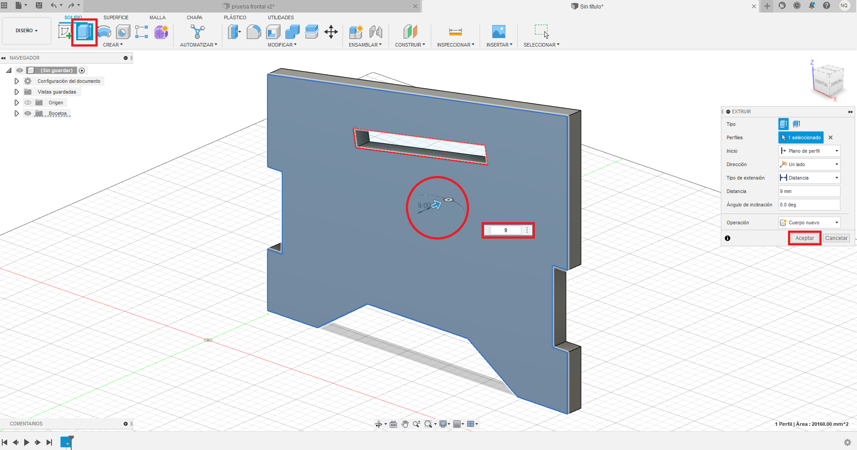Click the Insert image icon under Insertar
The width and height of the screenshot is (857, 450).
(499, 32)
